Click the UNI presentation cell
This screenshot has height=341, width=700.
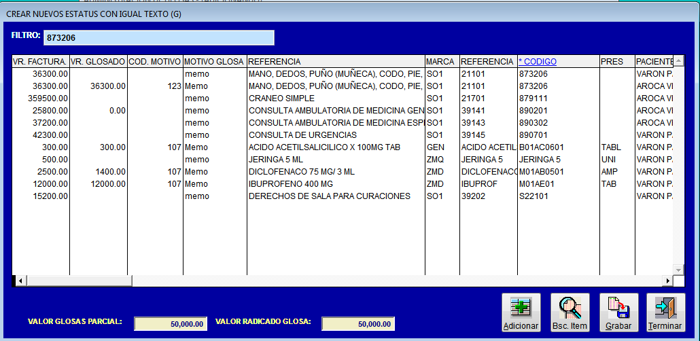(617, 160)
